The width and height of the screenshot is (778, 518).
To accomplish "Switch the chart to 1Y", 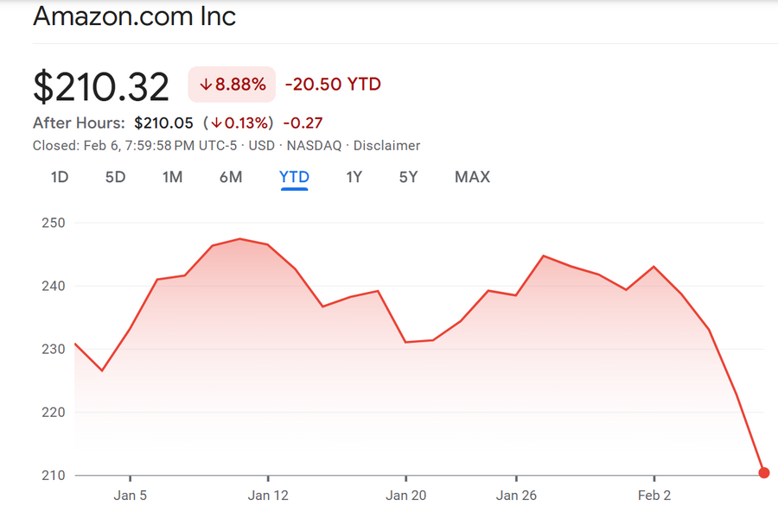I will pos(354,177).
